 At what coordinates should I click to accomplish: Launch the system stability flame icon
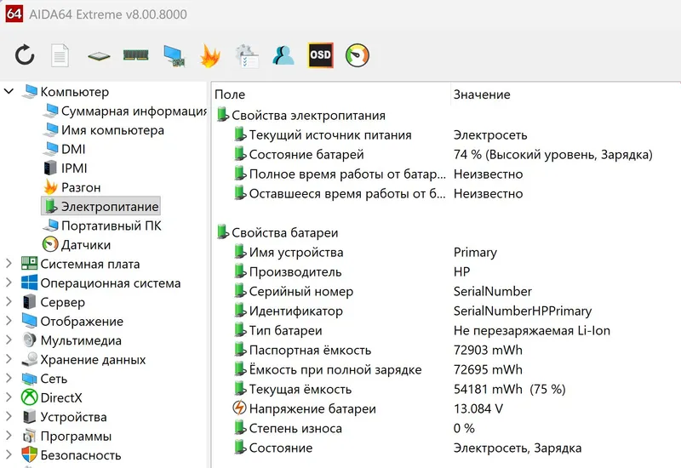[210, 55]
